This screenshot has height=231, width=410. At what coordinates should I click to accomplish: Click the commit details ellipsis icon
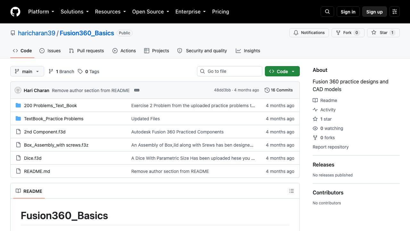[137, 90]
